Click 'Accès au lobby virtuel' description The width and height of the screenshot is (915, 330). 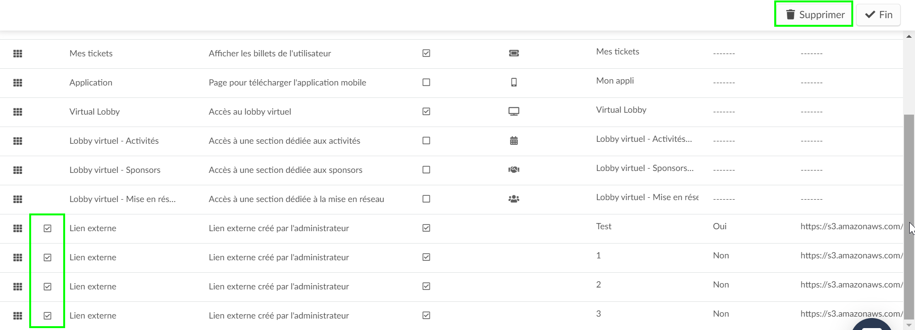click(250, 112)
